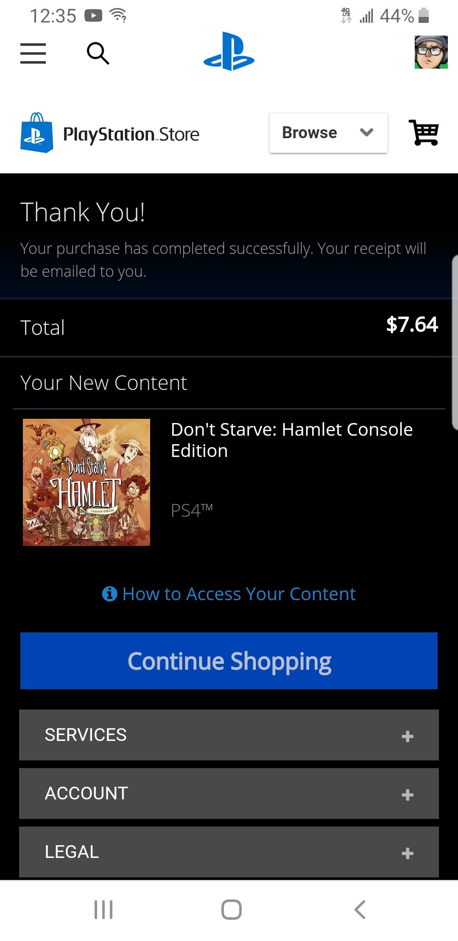Open the user profile avatar
The height and width of the screenshot is (941, 458).
(x=431, y=52)
